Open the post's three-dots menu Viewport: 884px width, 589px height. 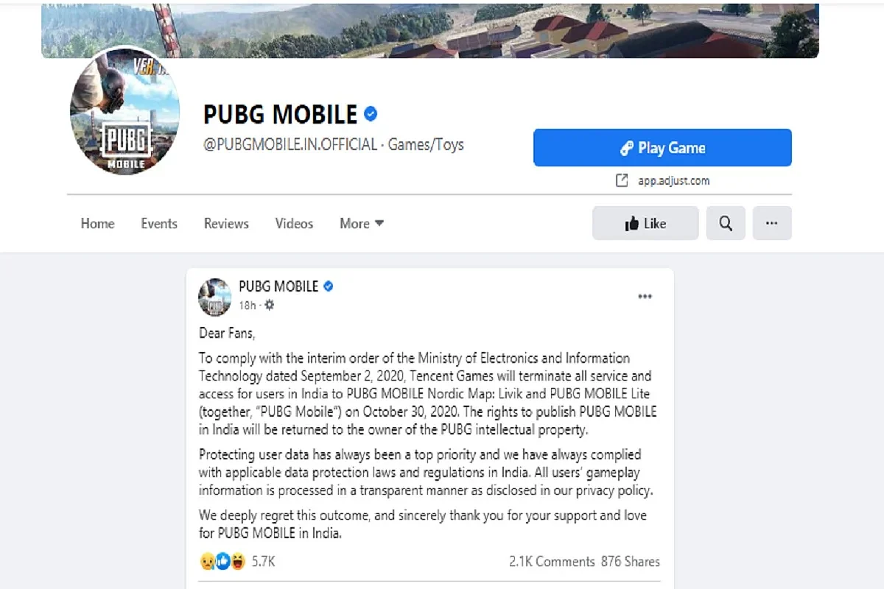pos(645,297)
